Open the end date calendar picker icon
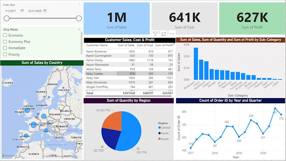 pyautogui.click(x=45, y=11)
